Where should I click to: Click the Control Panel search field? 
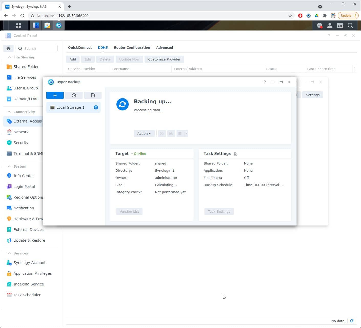(x=37, y=48)
